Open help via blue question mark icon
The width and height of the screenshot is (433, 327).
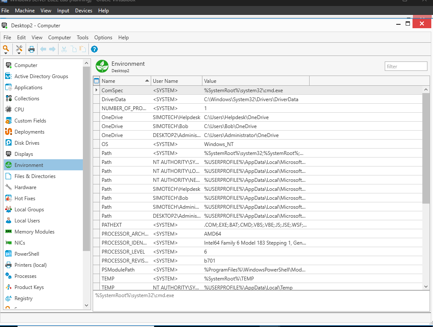94,49
